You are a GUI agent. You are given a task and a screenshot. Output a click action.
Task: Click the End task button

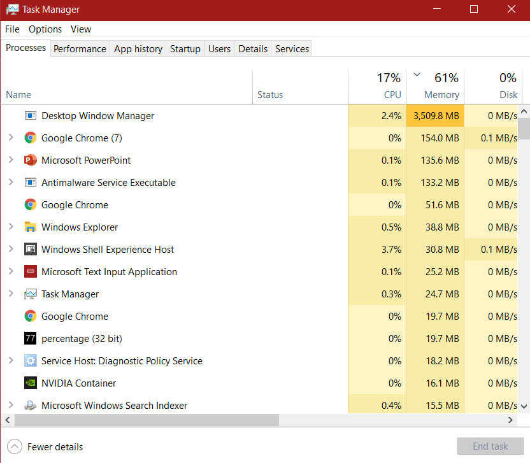490,446
